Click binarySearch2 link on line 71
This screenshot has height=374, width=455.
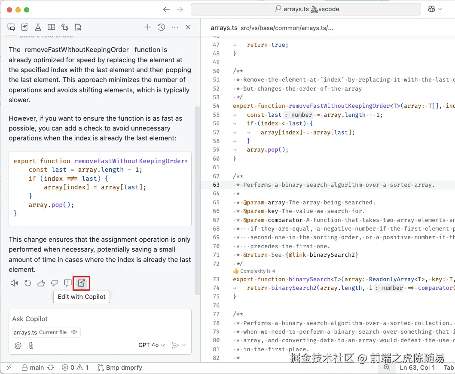[332, 255]
